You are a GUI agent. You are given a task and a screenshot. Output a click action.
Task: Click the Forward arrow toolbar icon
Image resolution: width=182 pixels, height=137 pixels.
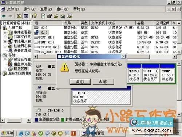pyautogui.click(x=10, y=16)
